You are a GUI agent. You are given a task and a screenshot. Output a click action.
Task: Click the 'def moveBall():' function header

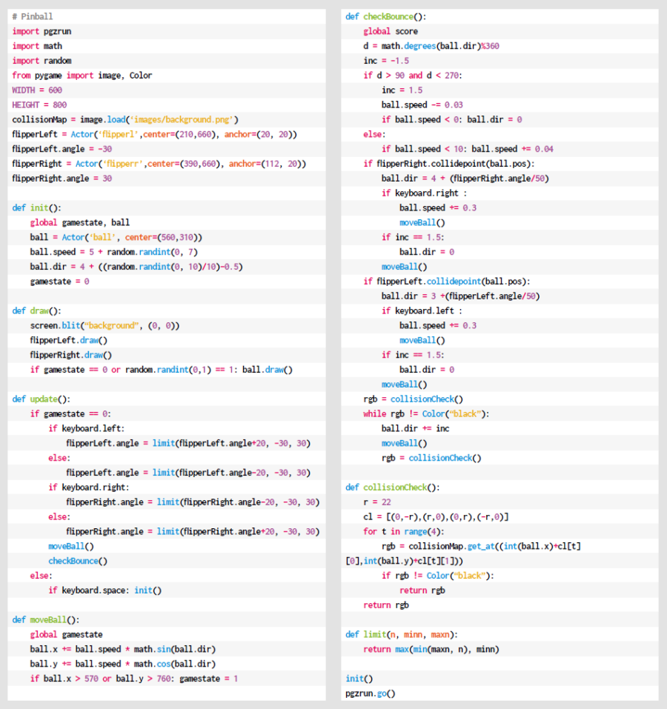46,620
